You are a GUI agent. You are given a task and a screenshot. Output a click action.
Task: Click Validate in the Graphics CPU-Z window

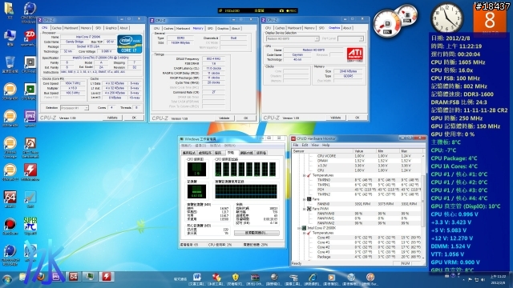336,118
